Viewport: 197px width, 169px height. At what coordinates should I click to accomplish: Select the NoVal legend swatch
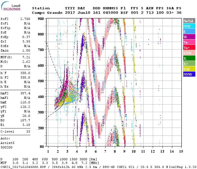[189, 21]
